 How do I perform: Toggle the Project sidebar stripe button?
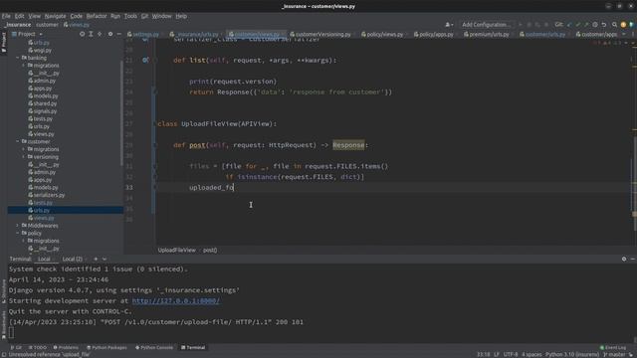(4, 42)
